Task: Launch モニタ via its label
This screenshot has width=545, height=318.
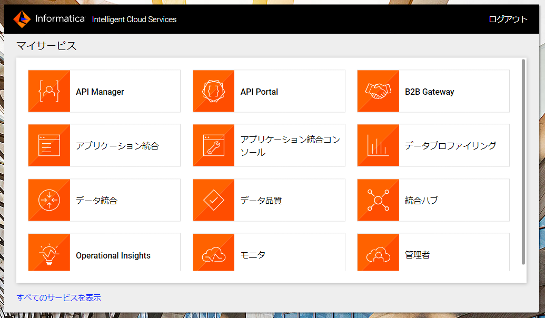Action: tap(253, 255)
